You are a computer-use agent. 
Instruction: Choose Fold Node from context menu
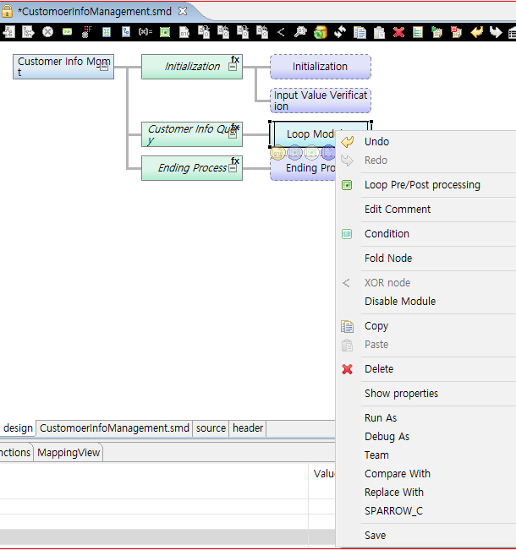click(388, 259)
